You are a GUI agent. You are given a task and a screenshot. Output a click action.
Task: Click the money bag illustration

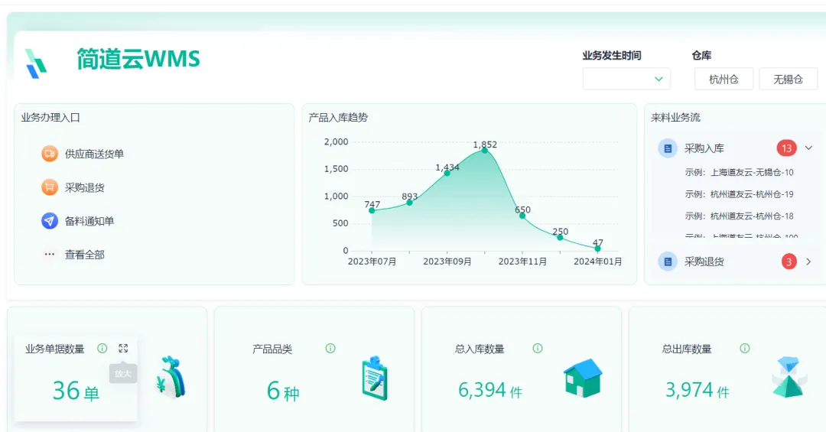click(171, 378)
